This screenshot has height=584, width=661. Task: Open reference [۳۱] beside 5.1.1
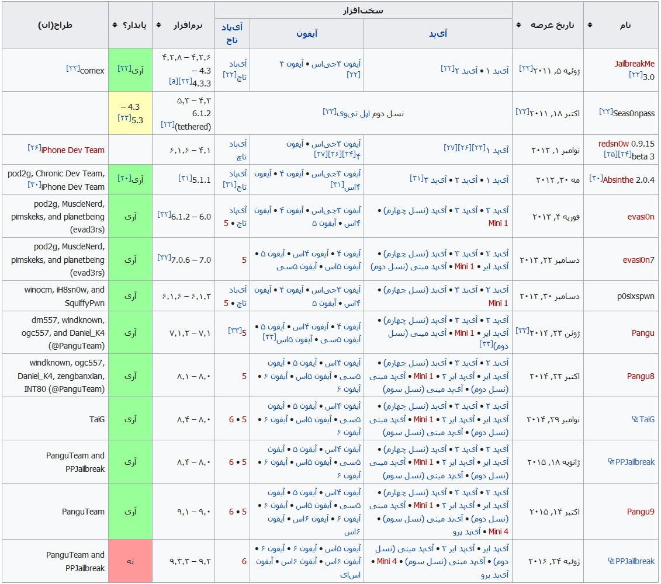pos(185,178)
